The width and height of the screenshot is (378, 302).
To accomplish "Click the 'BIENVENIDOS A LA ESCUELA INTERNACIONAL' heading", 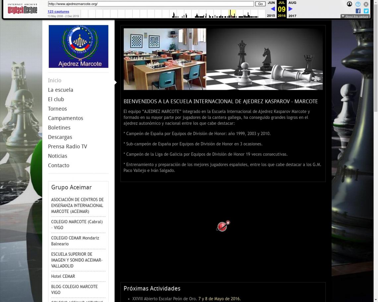I will click(x=220, y=101).
